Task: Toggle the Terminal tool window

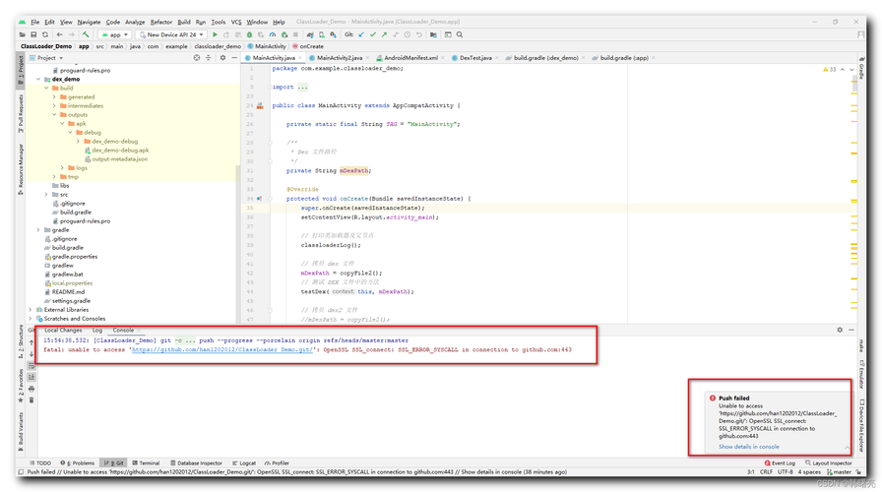Action: pyautogui.click(x=146, y=462)
